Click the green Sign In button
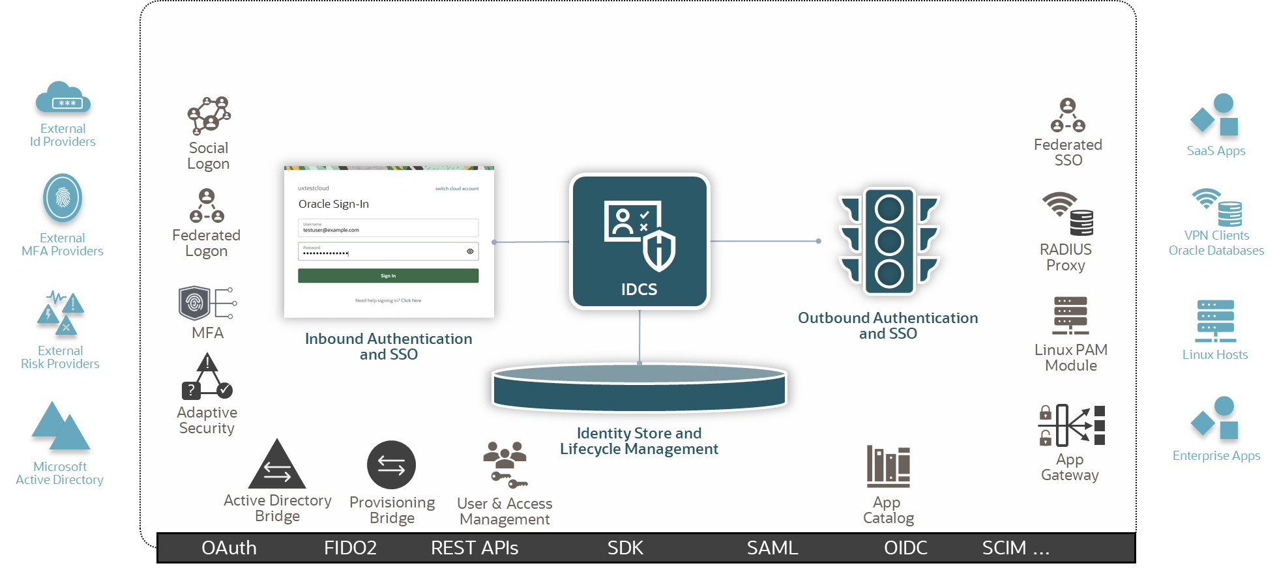The width and height of the screenshot is (1277, 570). coord(389,276)
